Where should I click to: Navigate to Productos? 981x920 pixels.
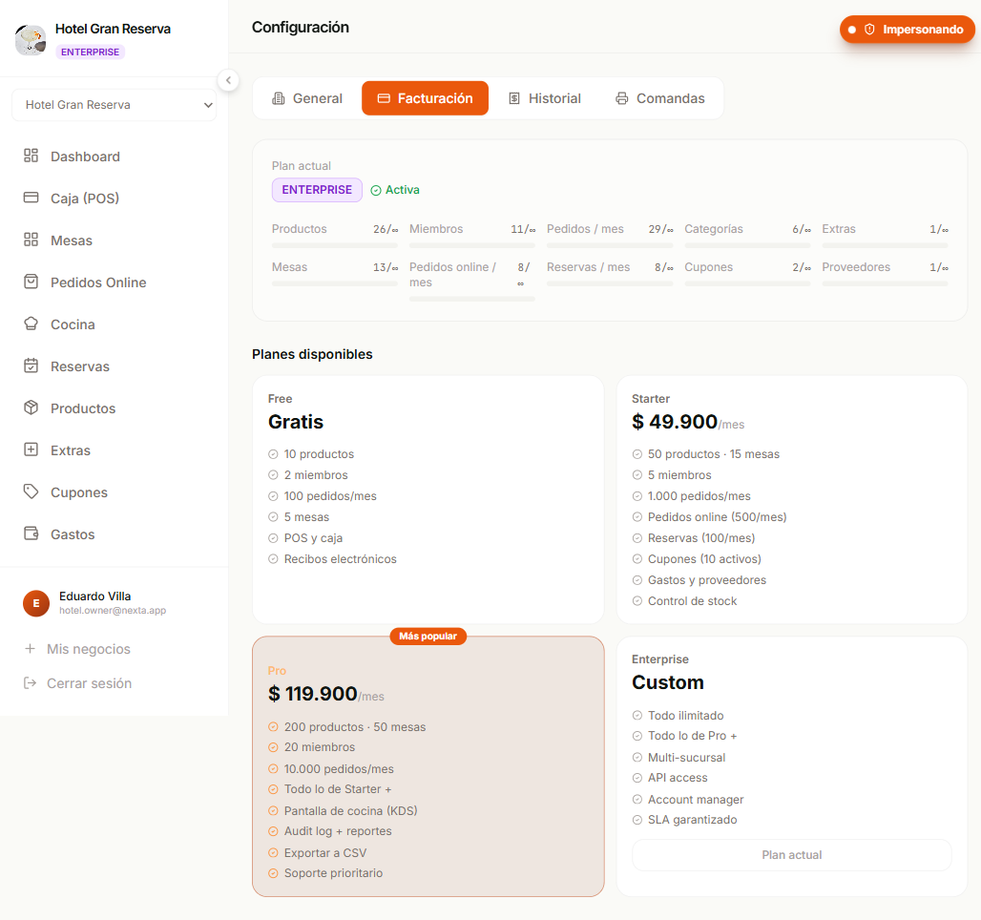point(115,408)
